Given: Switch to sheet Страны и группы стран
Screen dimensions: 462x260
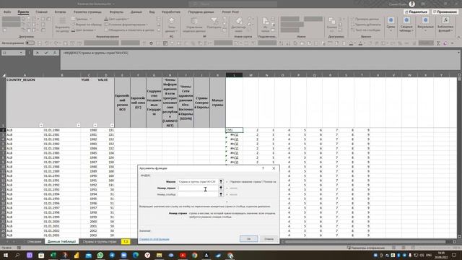Looking at the screenshot, I should pos(100,242).
